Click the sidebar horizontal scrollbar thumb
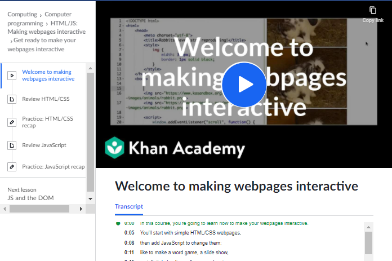The width and height of the screenshot is (392, 261). 39,209
